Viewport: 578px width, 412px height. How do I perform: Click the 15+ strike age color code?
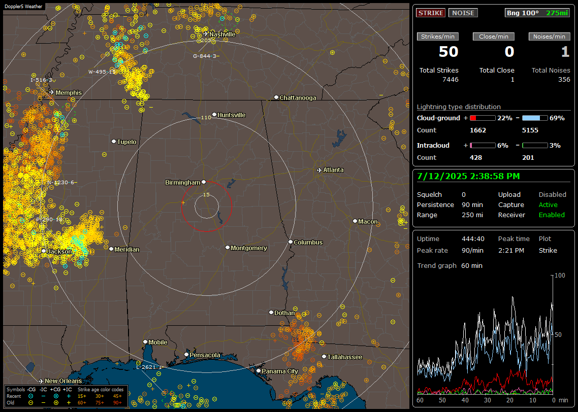click(82, 396)
